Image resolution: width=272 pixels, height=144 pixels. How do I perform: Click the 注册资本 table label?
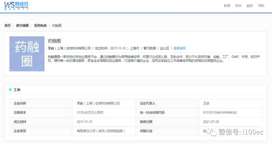click(x=20, y=113)
